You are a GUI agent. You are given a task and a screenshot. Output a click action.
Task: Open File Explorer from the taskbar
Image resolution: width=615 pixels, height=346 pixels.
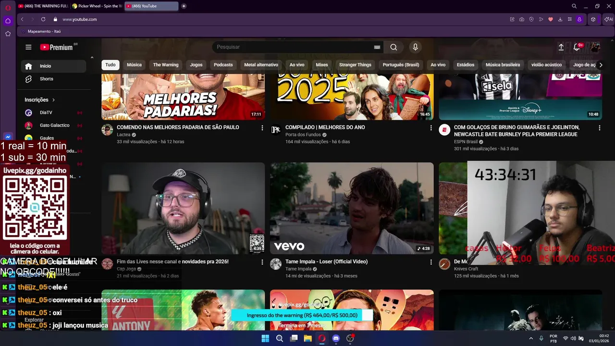click(x=308, y=338)
